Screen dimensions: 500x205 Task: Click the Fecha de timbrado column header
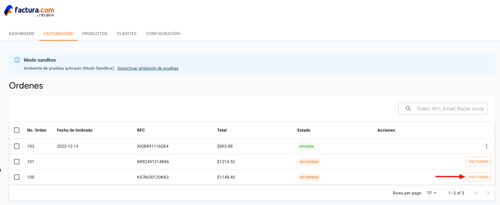click(75, 130)
